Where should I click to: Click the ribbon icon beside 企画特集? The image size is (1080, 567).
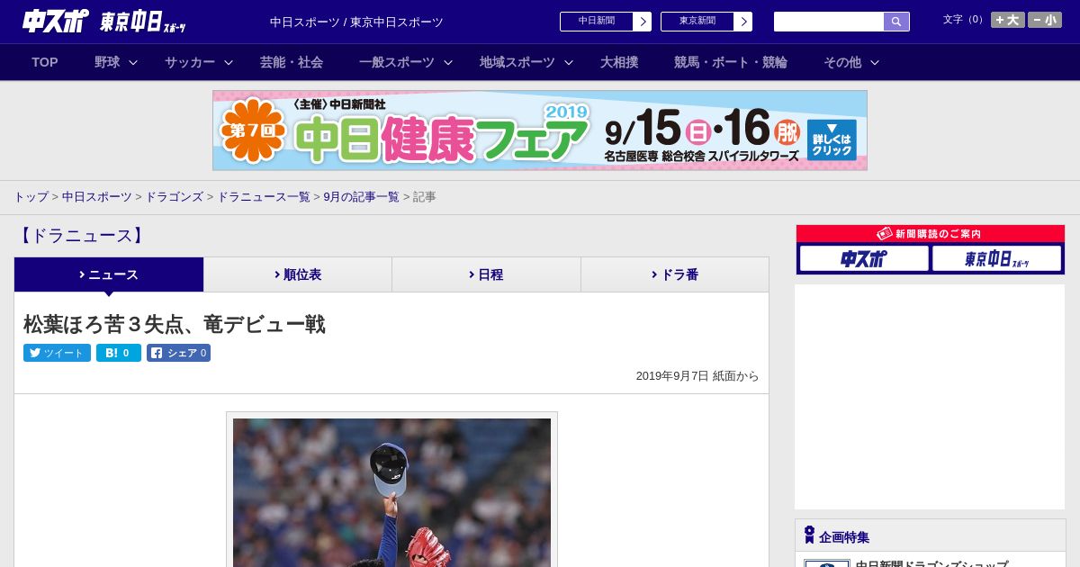pos(809,535)
